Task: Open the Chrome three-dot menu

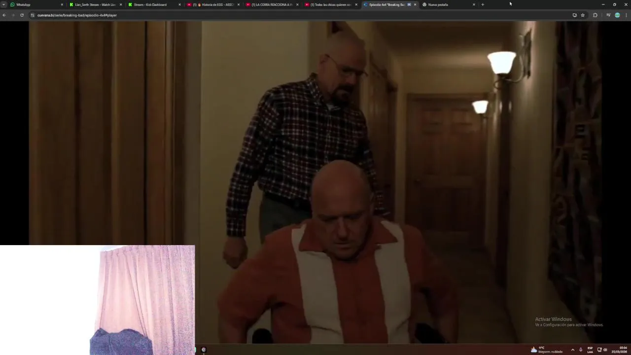Action: click(626, 15)
